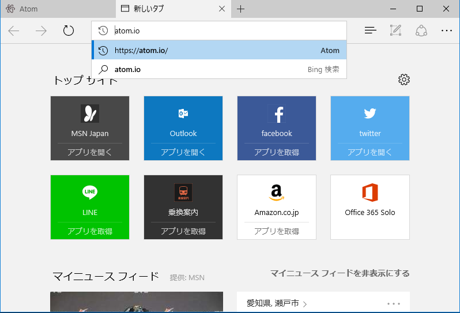460x313 pixels.
Task: Click アプリを取得 under Amazon.co.jp
Action: pos(277,231)
